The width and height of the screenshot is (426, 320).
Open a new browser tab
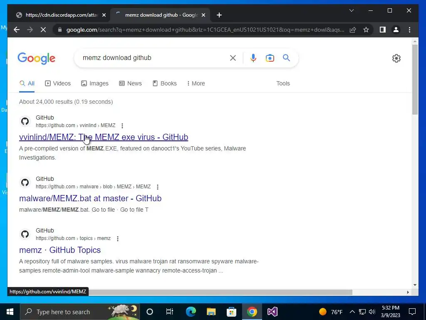point(219,15)
